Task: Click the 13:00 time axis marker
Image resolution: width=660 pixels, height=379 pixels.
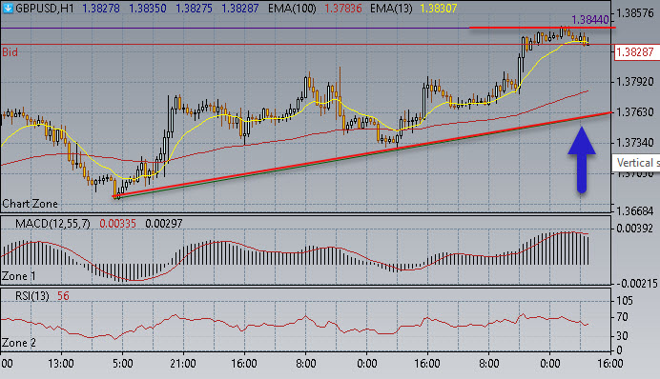Action: pyautogui.click(x=61, y=364)
